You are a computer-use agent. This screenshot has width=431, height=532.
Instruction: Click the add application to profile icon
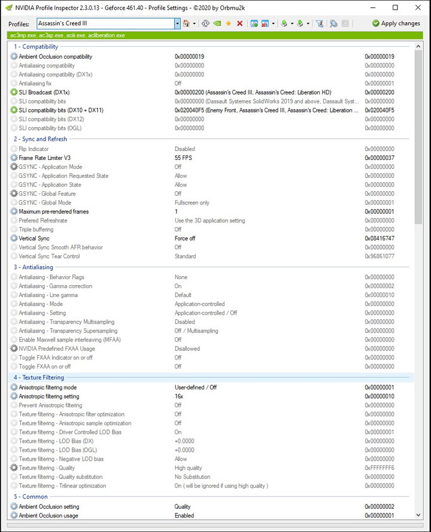[x=254, y=23]
